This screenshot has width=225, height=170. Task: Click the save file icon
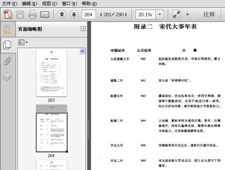(20, 14)
